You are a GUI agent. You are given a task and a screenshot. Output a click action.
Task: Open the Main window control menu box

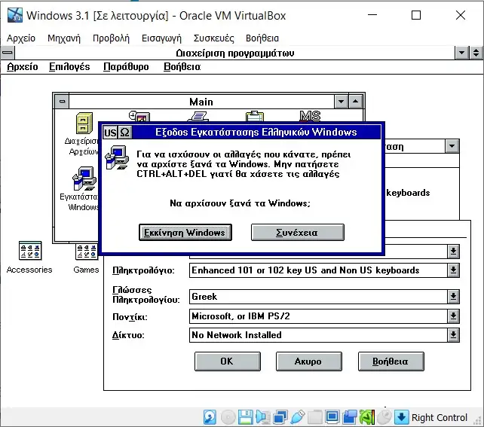point(62,102)
